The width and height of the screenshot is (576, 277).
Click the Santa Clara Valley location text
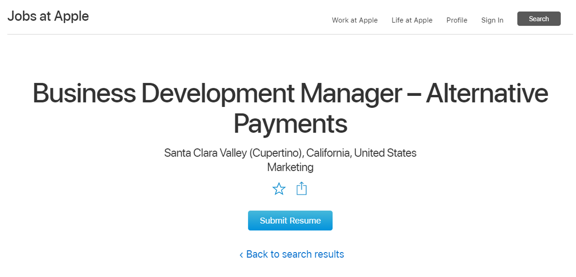tap(290, 153)
